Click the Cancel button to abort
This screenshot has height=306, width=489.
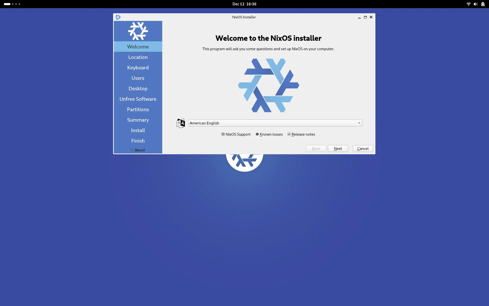tap(363, 148)
